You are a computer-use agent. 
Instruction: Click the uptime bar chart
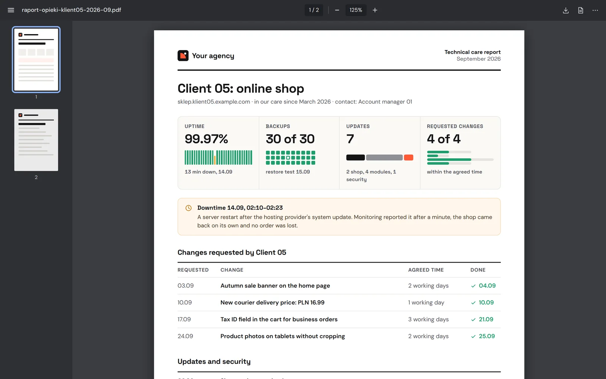pos(219,157)
